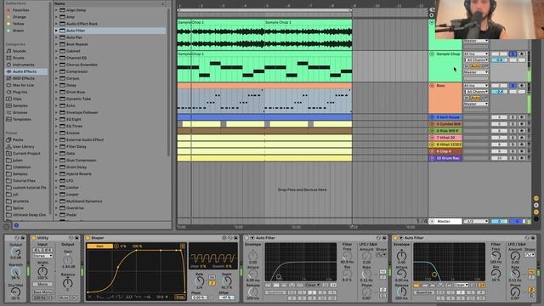
Task: Click Freq knob on active Auto Filter
Action: tap(496, 256)
